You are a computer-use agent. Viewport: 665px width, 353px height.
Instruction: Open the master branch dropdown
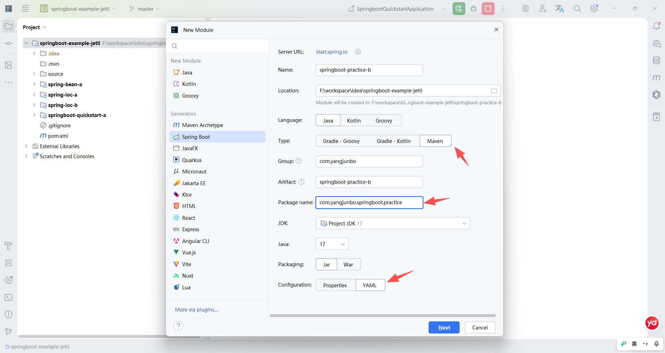point(144,9)
